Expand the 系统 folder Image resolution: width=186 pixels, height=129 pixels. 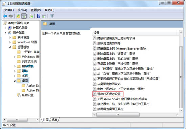[15, 76]
